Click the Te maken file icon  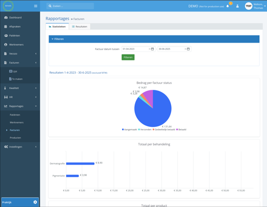click(x=10, y=79)
